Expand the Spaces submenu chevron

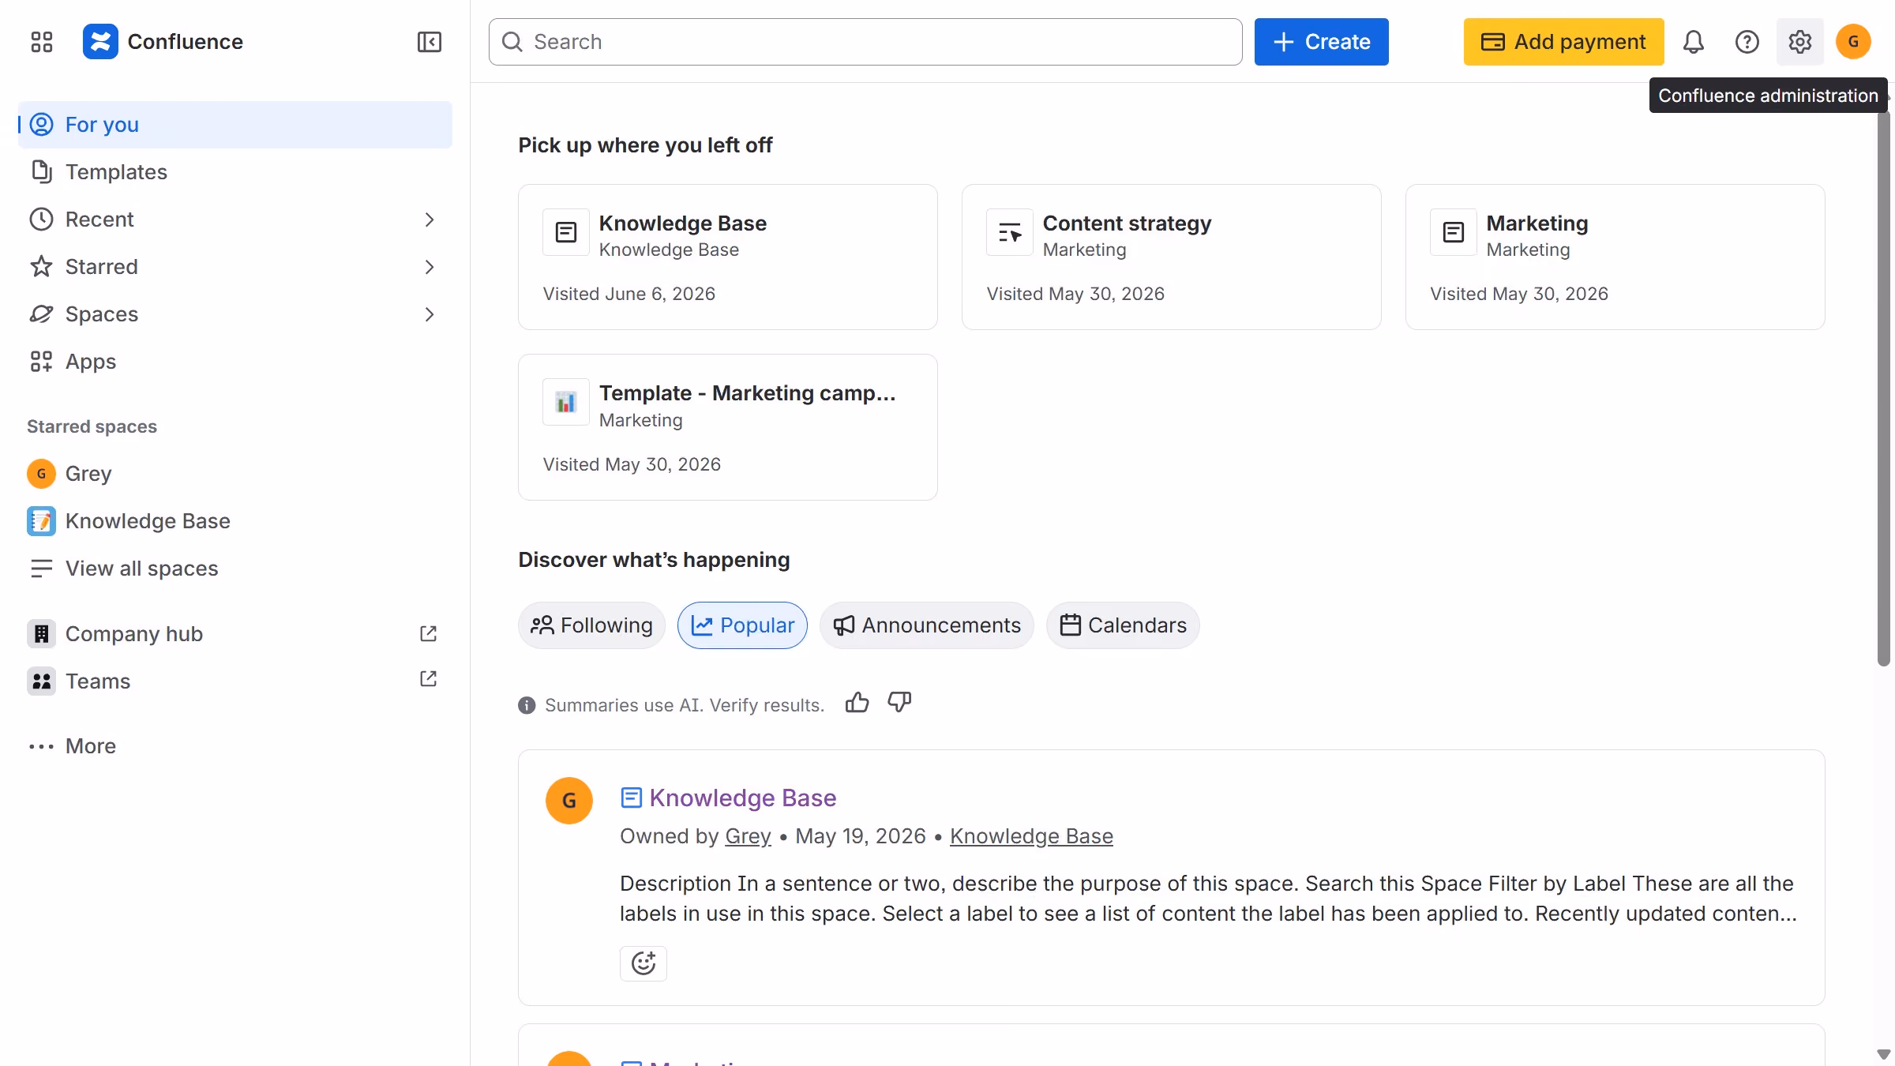(429, 314)
